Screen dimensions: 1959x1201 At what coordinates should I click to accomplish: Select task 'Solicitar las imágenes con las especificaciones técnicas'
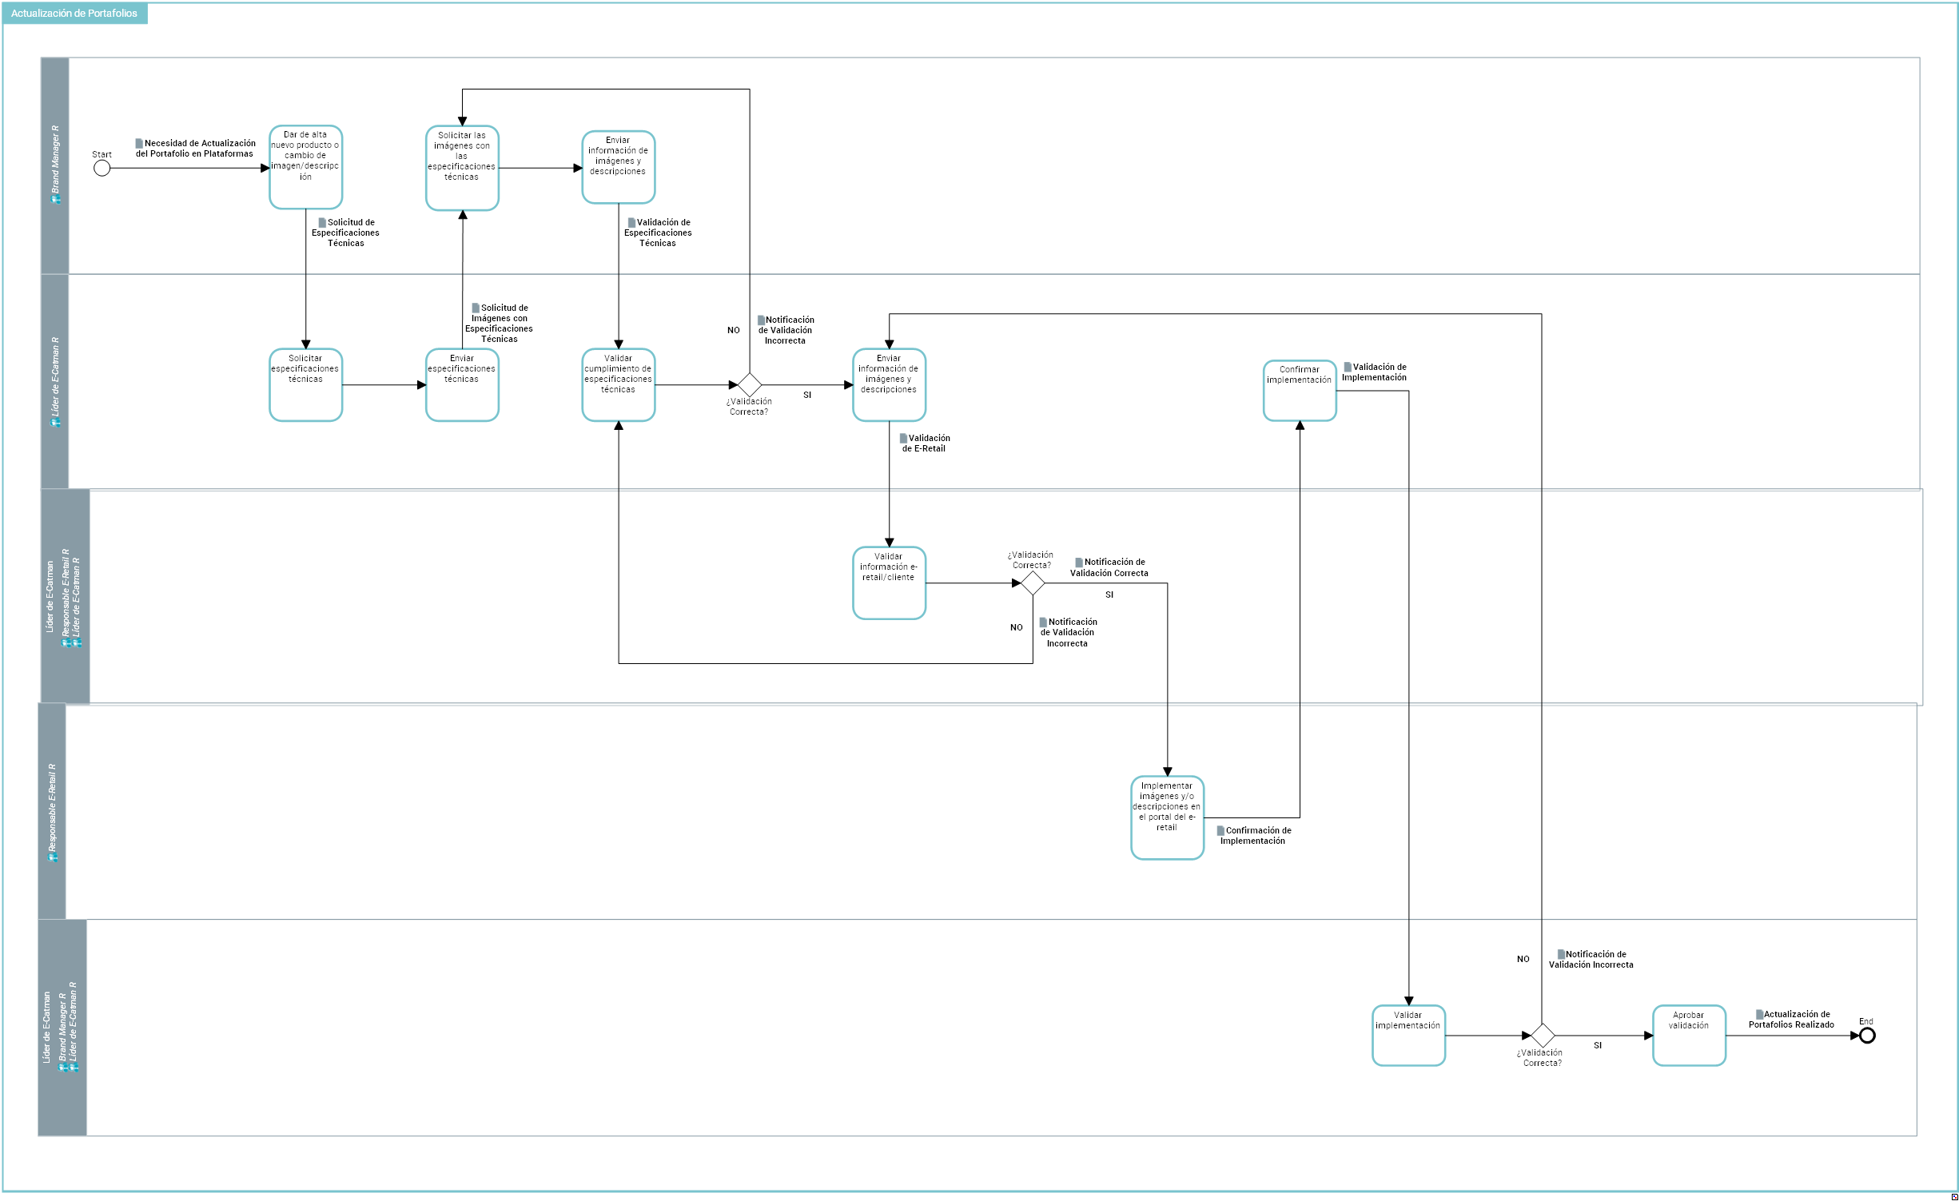pyautogui.click(x=462, y=168)
